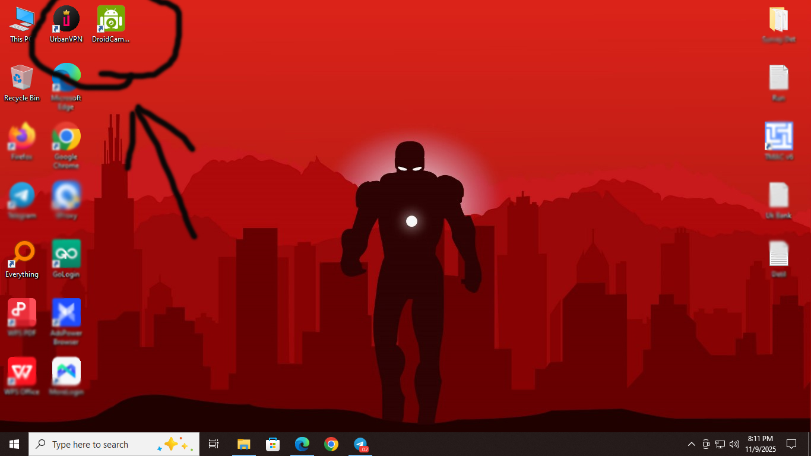Open the Windows Start menu
This screenshot has height=456, width=811.
tap(14, 444)
